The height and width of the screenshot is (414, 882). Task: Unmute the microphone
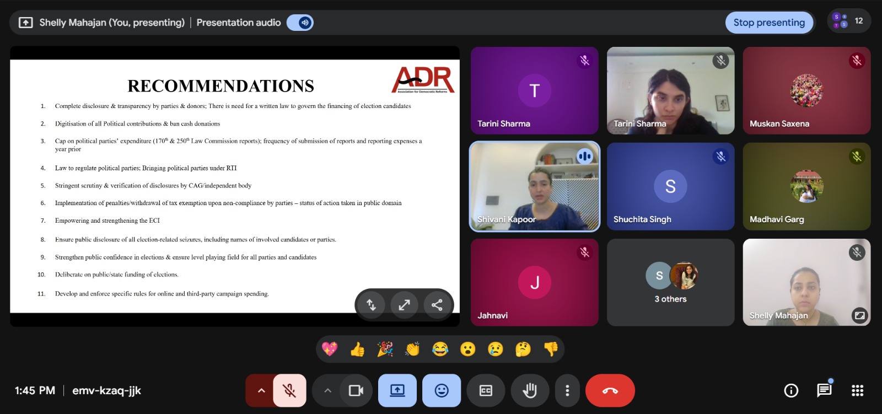point(289,391)
